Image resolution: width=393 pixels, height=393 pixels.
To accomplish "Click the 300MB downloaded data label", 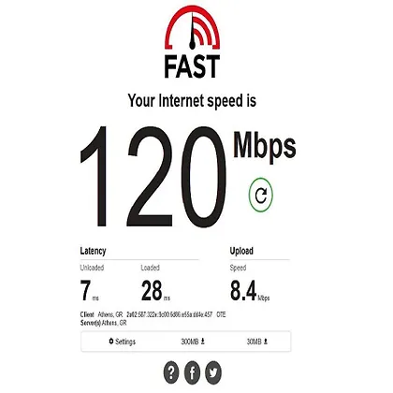I will point(190,342).
